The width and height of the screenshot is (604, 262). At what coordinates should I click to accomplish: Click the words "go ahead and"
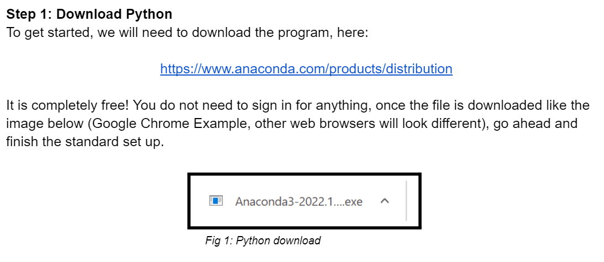coord(535,124)
